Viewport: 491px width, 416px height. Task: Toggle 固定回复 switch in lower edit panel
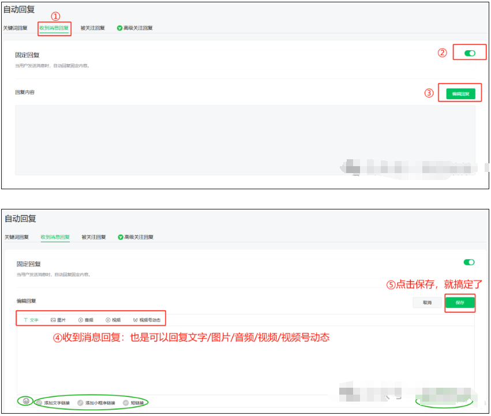click(469, 262)
